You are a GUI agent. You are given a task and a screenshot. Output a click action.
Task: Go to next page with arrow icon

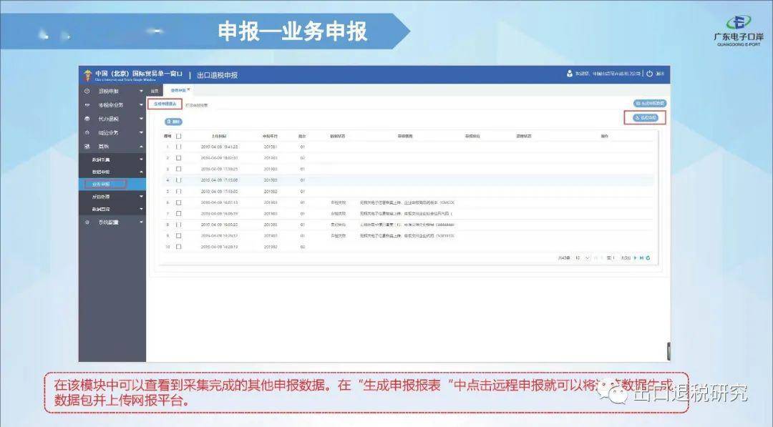pos(635,258)
